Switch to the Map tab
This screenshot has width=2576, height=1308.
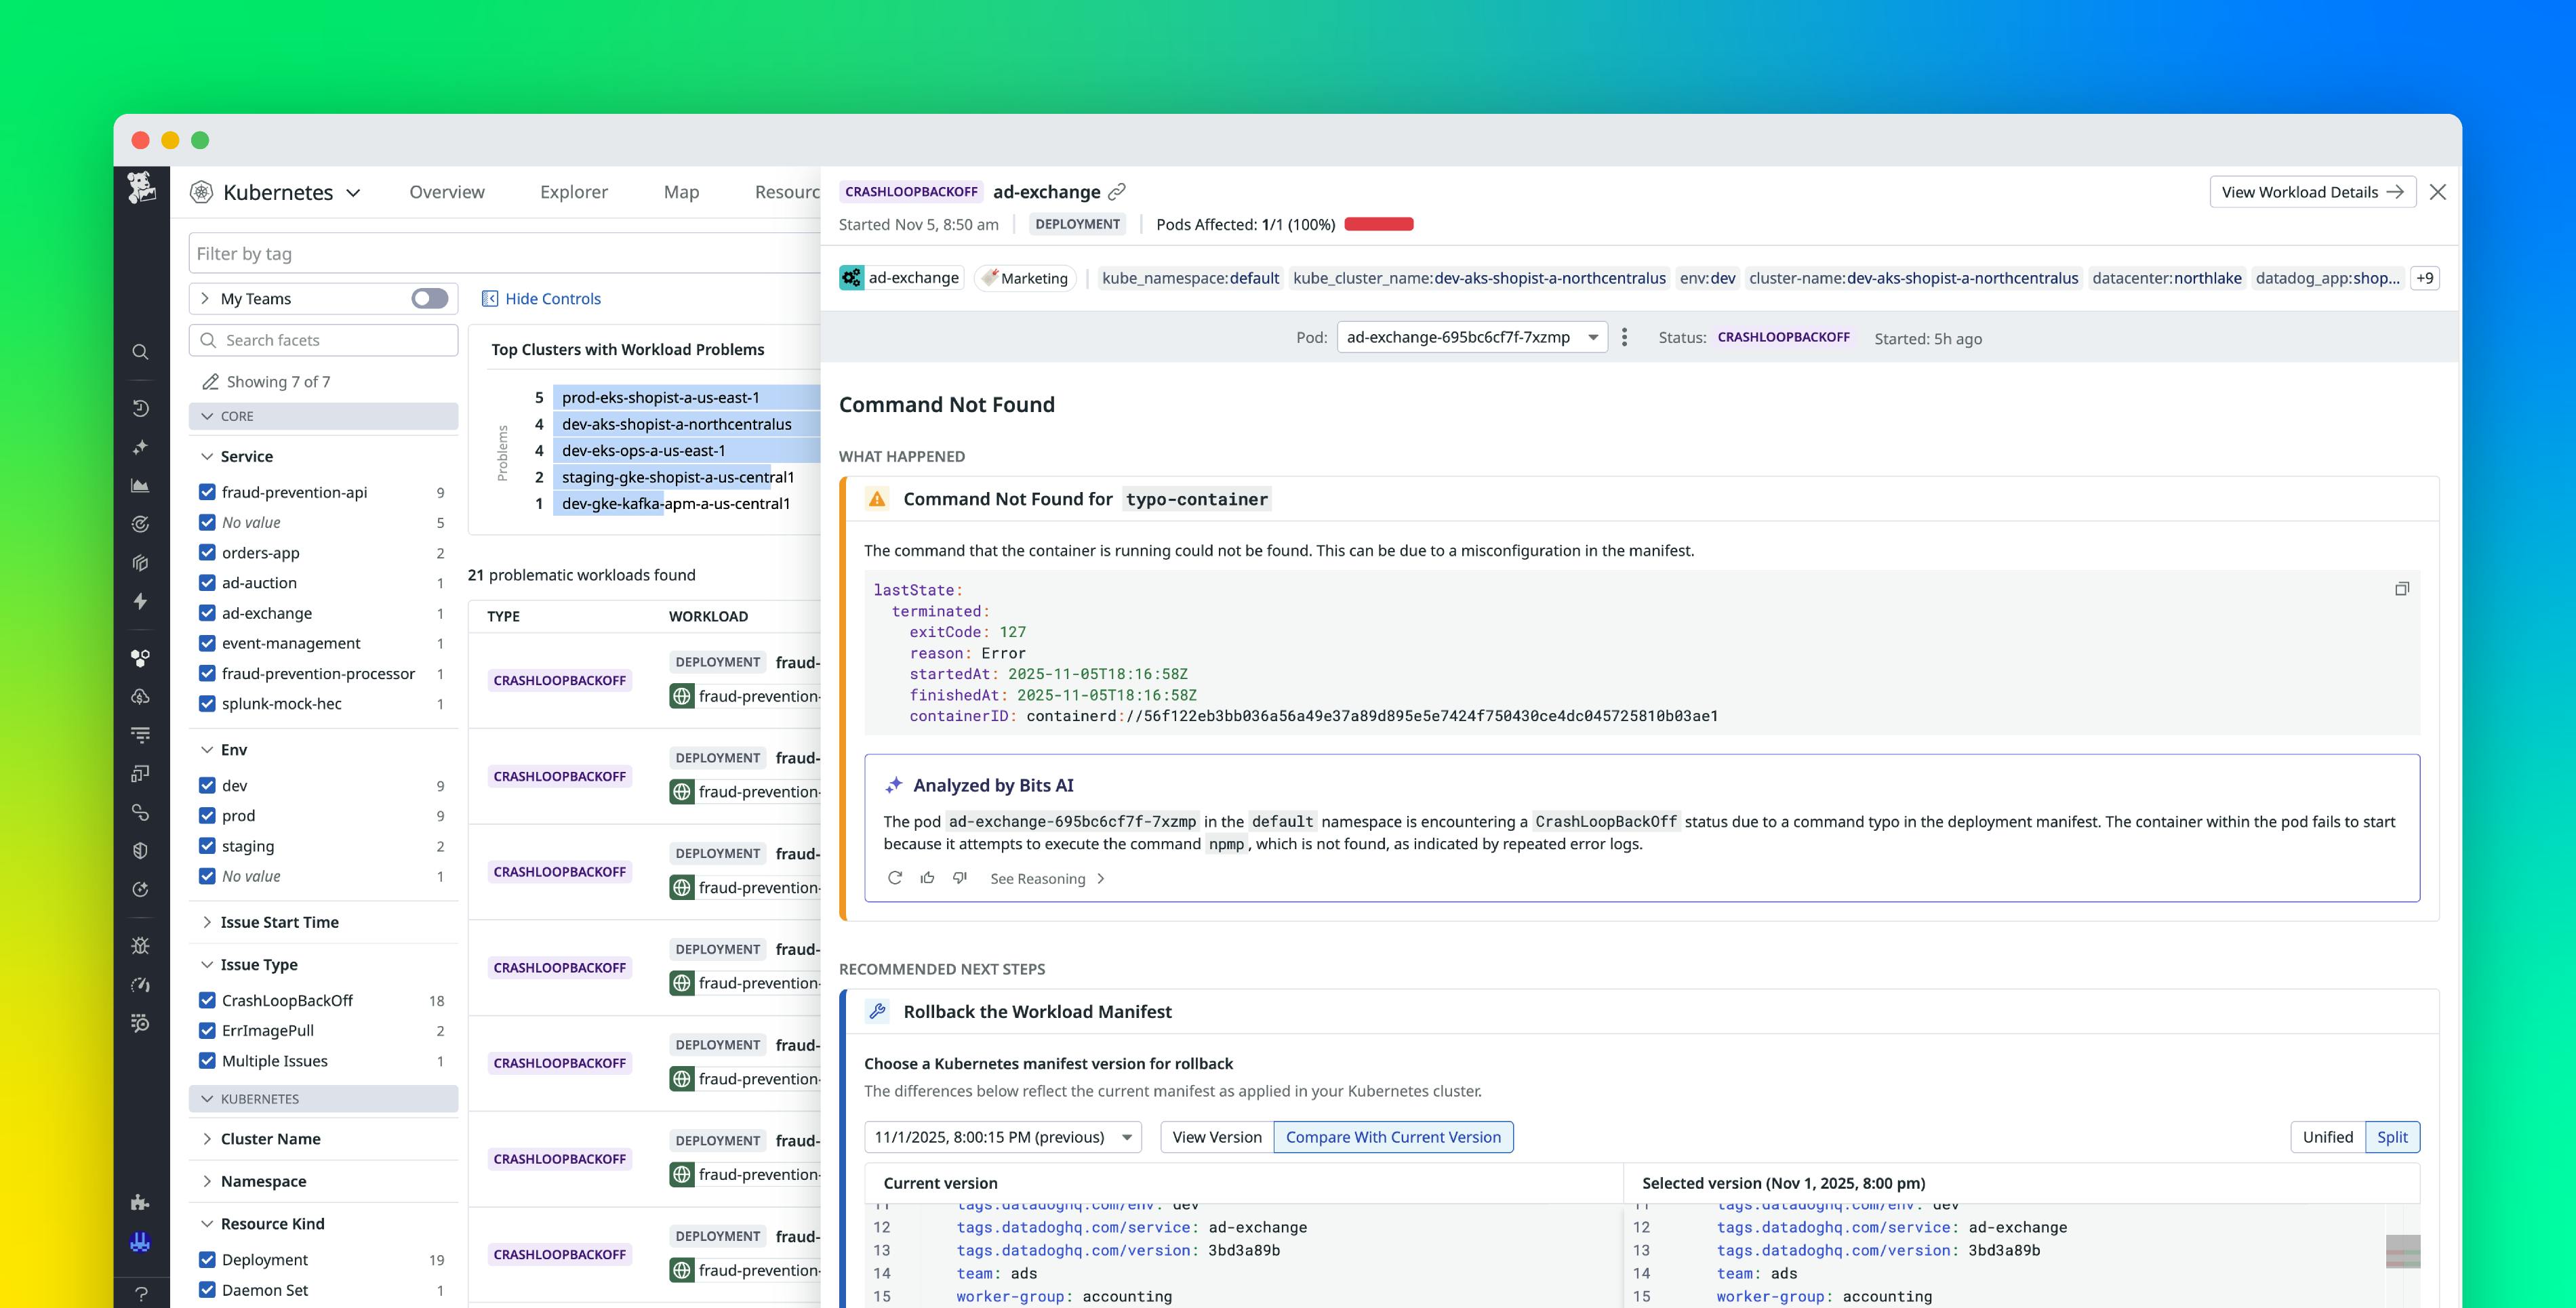click(x=681, y=192)
